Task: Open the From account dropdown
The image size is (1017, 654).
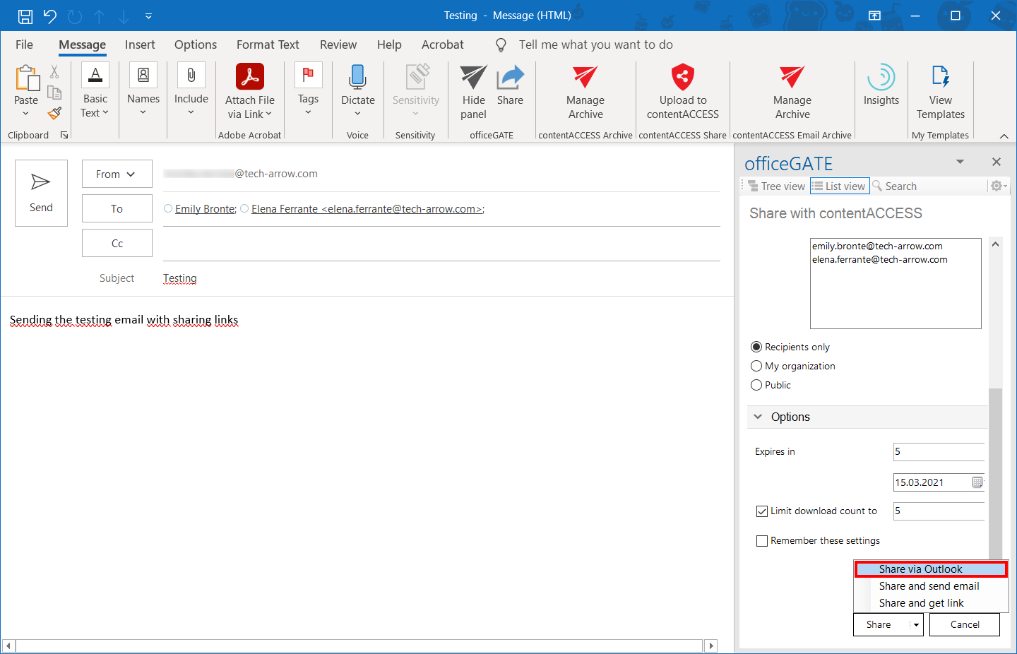Action: [x=117, y=174]
